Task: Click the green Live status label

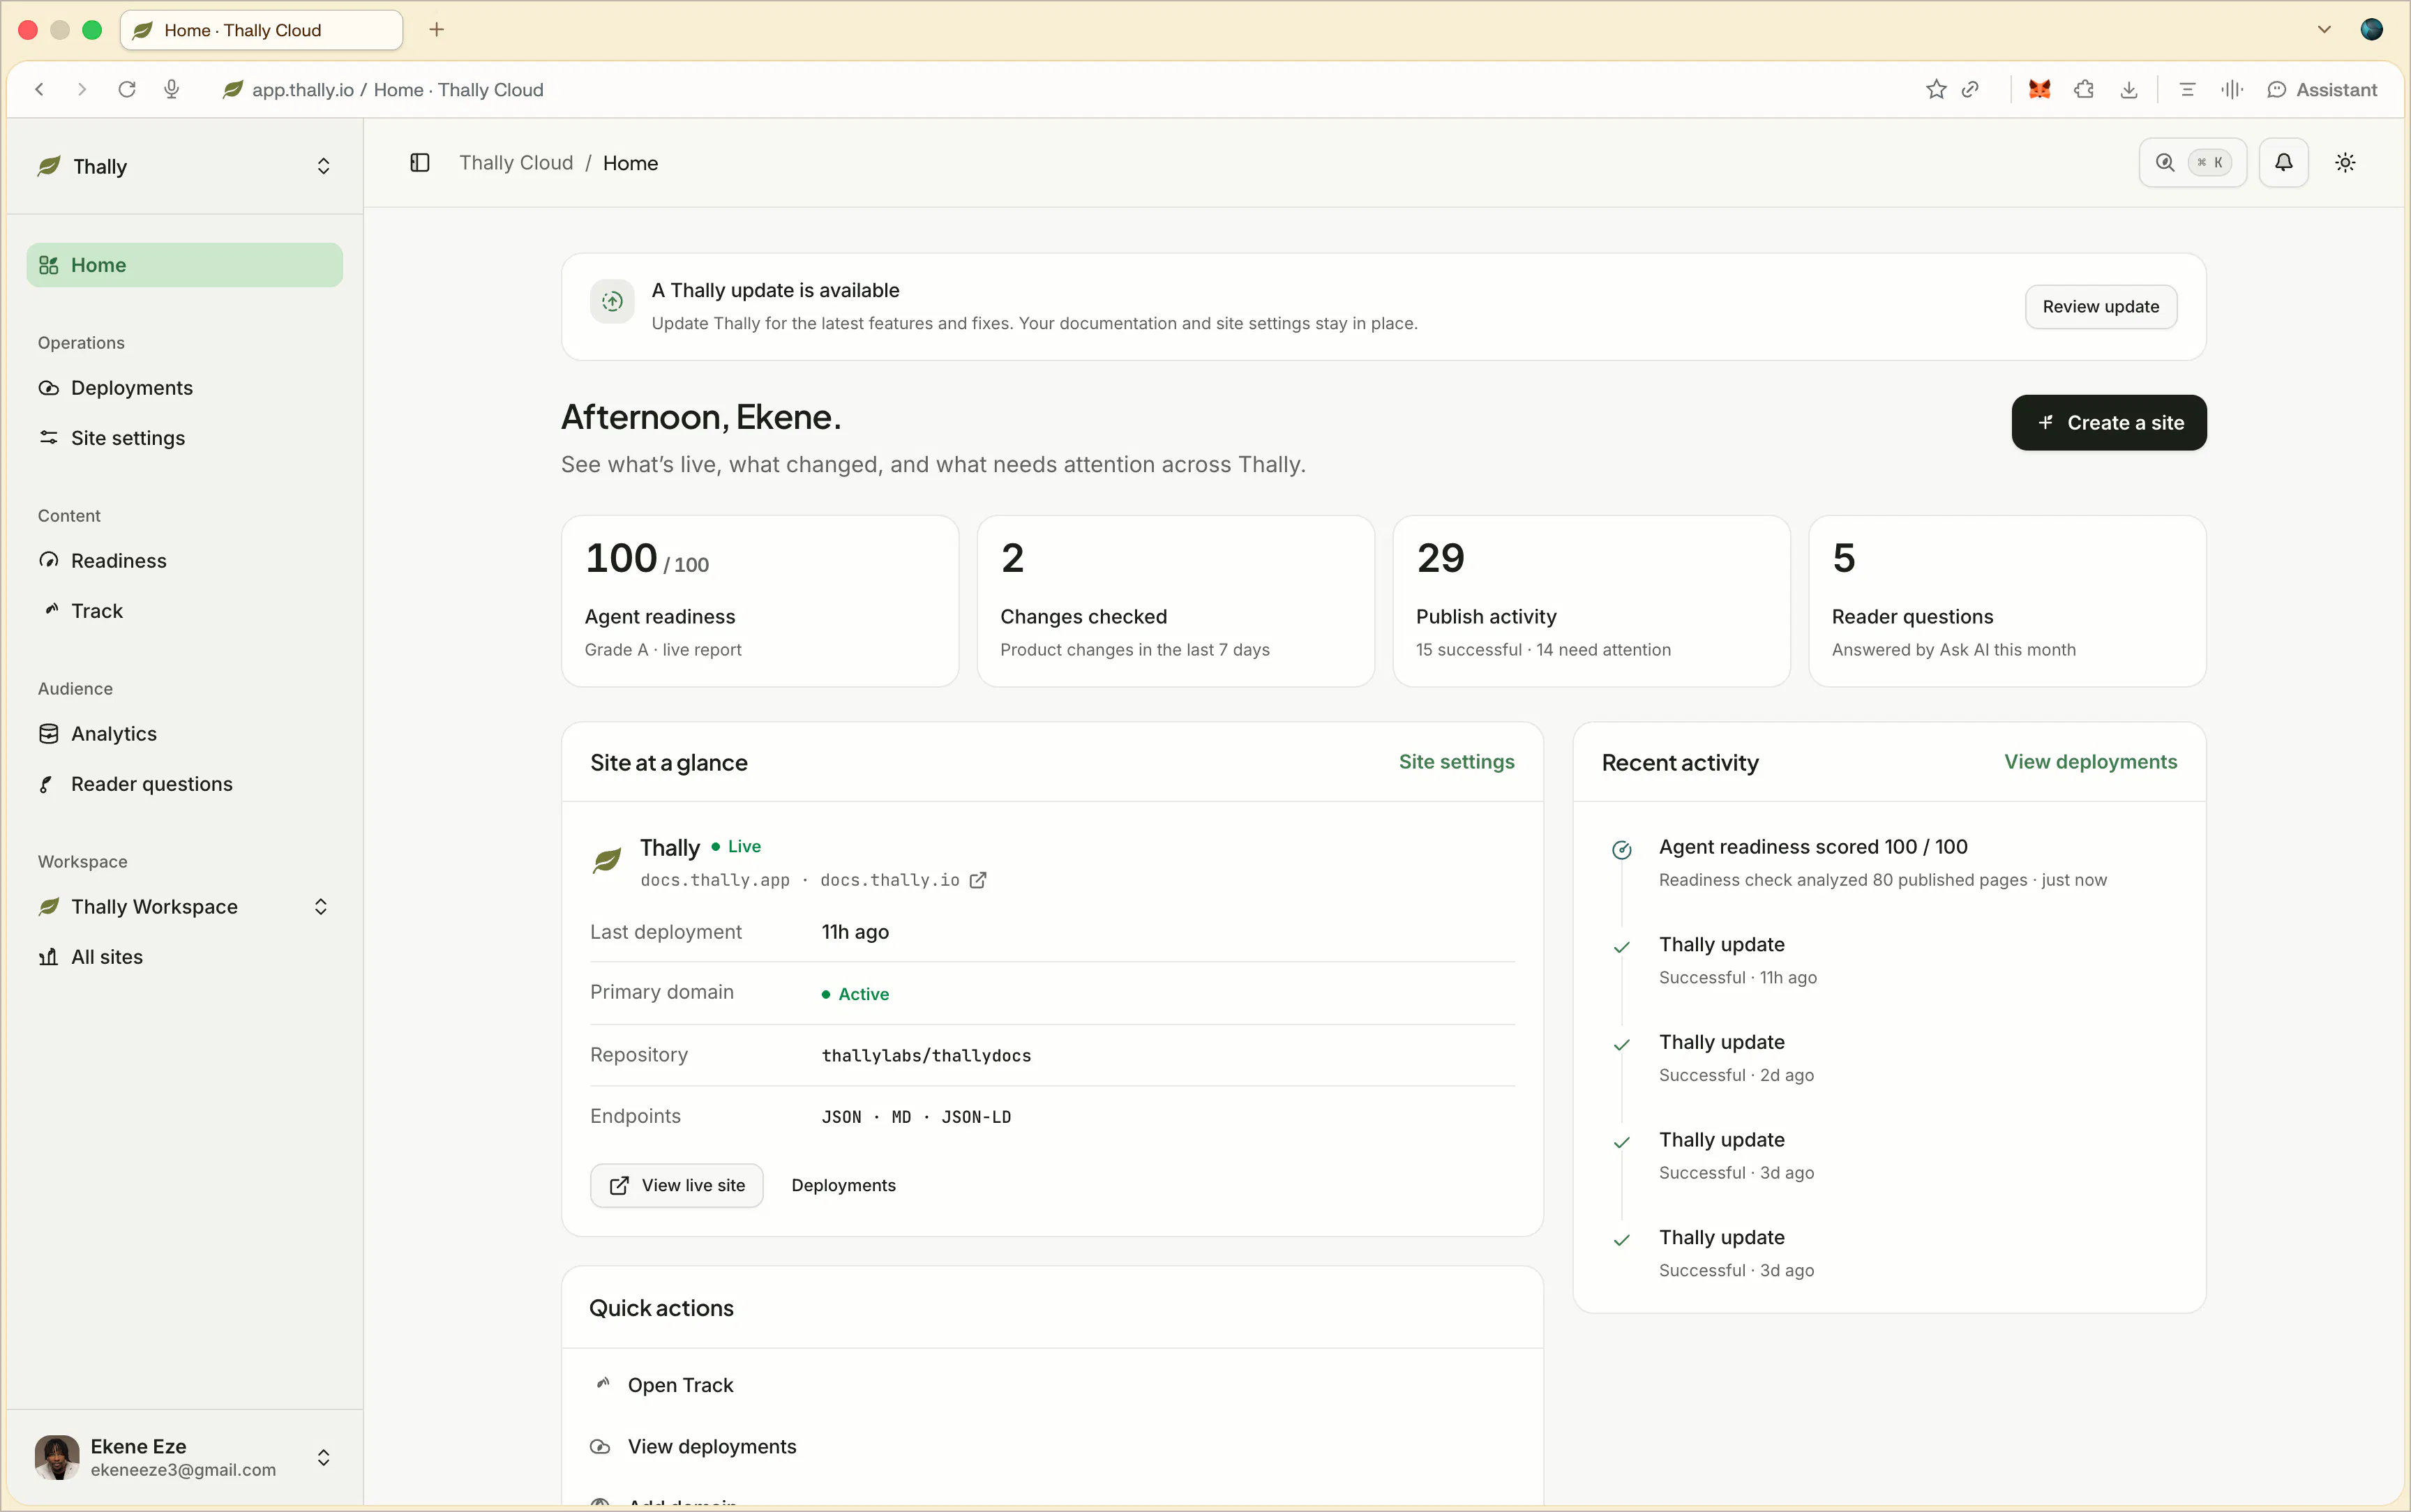Action: pyautogui.click(x=736, y=846)
